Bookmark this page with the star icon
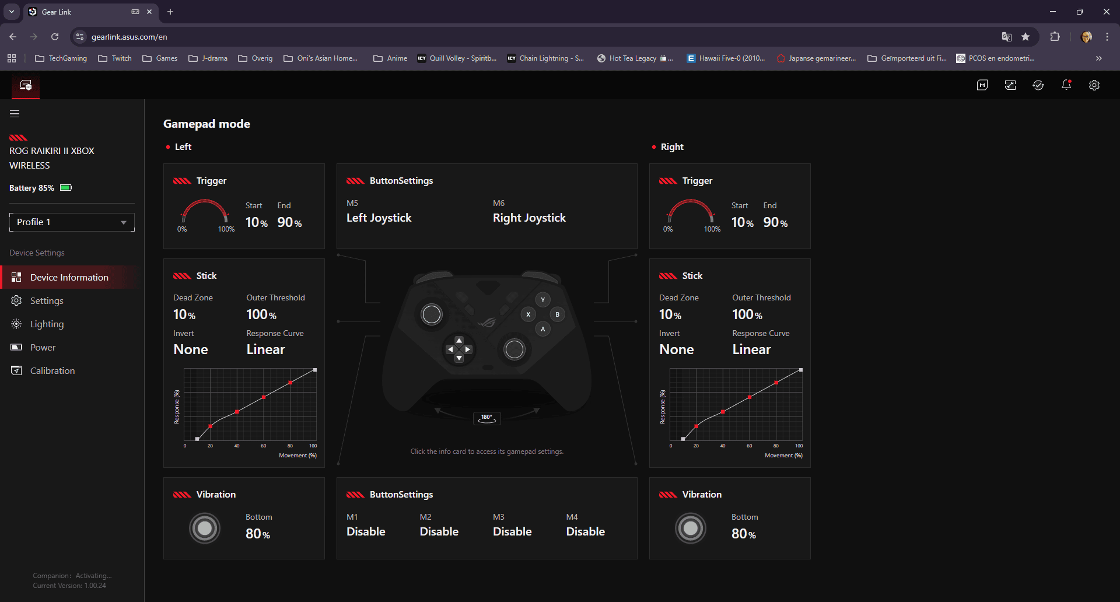1120x602 pixels. pyautogui.click(x=1025, y=37)
